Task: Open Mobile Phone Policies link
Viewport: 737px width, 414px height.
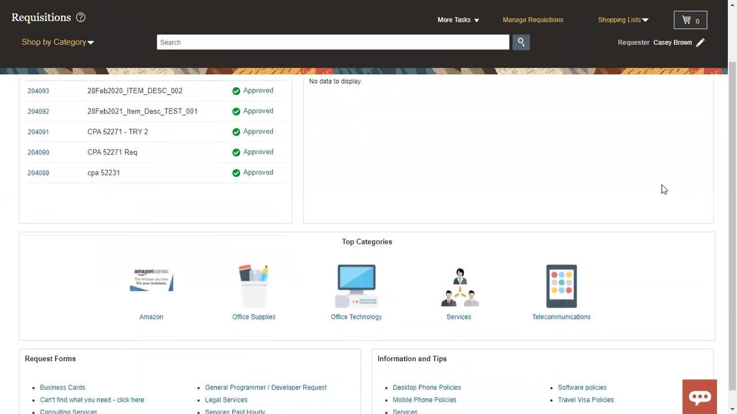Action: pyautogui.click(x=424, y=400)
